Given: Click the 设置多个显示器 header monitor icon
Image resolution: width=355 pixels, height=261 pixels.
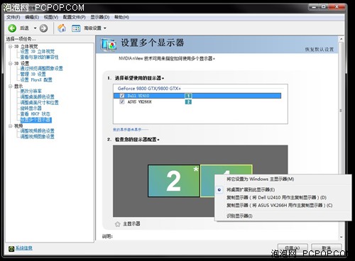Looking at the screenshot, I should (109, 45).
